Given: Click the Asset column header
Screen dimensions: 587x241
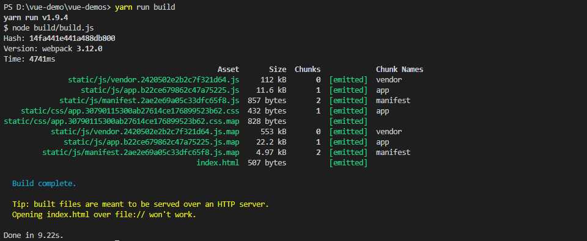Looking at the screenshot, I should pos(228,69).
